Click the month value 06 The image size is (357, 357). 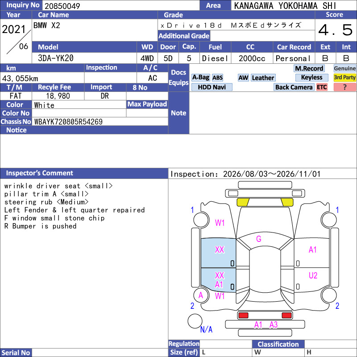tap(24, 46)
